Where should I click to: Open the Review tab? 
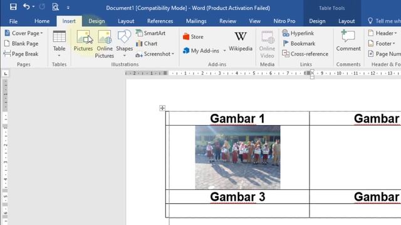click(x=227, y=21)
